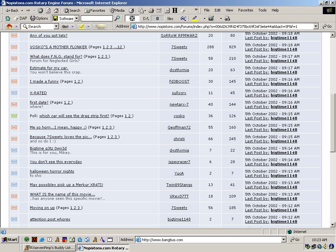
Task: Click the Print icon in toolbar
Action: click(x=151, y=10)
